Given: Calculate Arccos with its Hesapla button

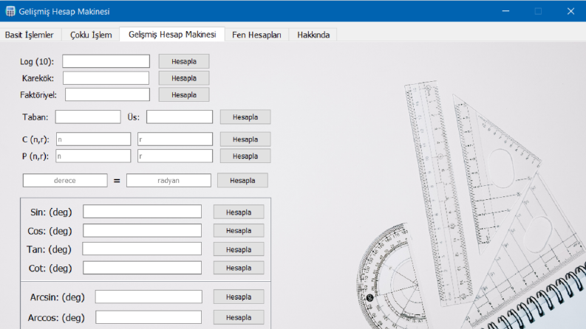Looking at the screenshot, I should pos(239,317).
